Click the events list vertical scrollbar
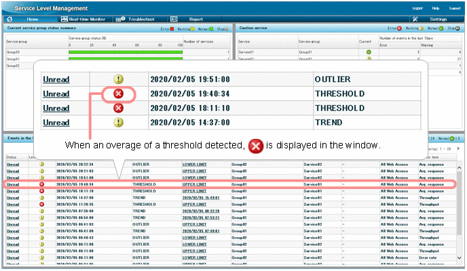Image resolution: width=467 pixels, height=271 pixels. point(462,210)
